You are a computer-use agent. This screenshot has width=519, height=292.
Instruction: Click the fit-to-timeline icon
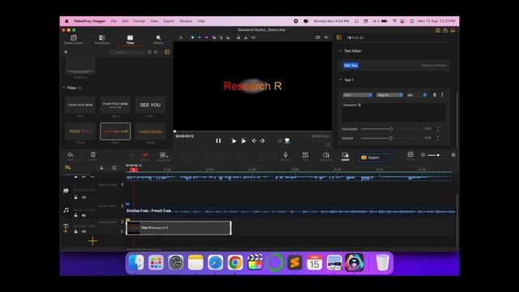(x=410, y=155)
